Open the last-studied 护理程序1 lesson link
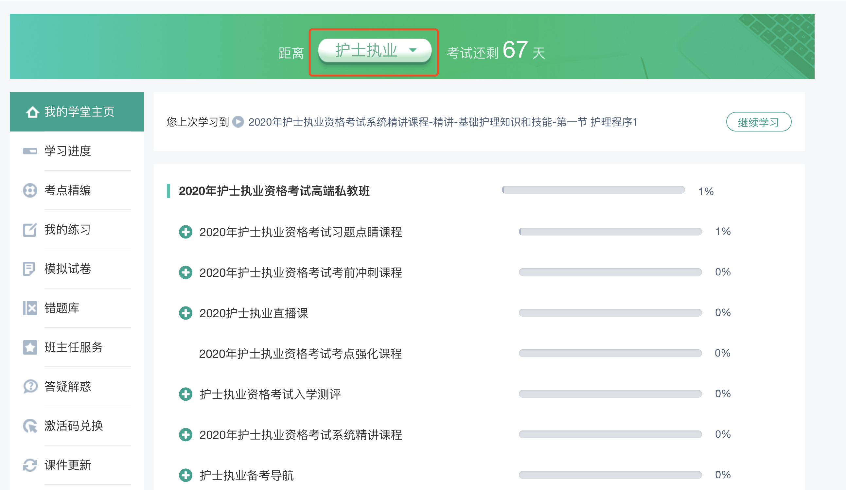This screenshot has height=490, width=846. pos(443,122)
